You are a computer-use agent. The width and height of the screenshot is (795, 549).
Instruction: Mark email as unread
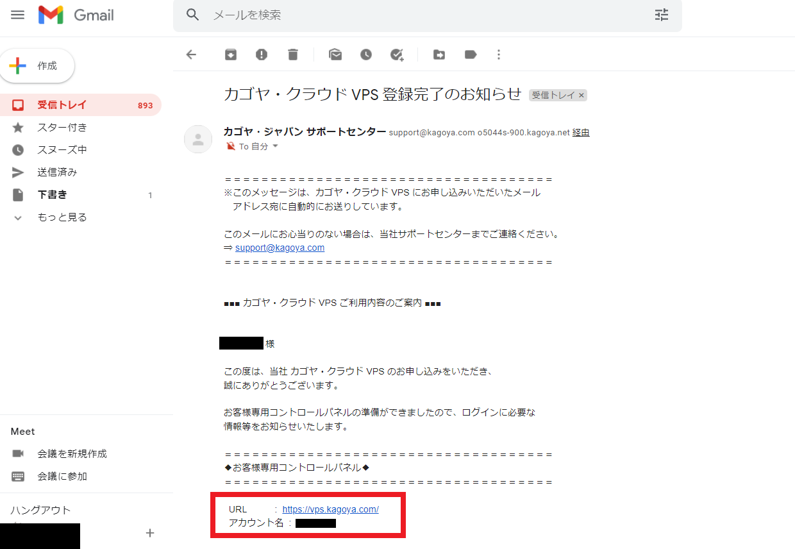tap(335, 55)
